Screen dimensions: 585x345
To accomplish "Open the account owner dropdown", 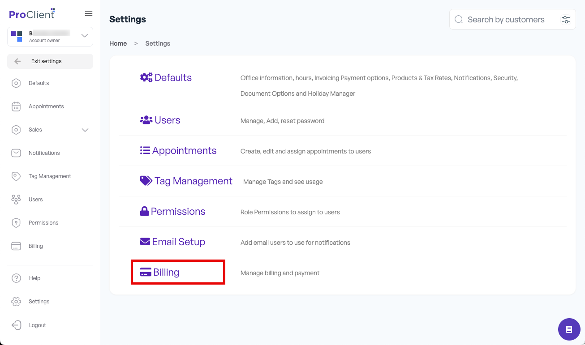I will (x=84, y=36).
